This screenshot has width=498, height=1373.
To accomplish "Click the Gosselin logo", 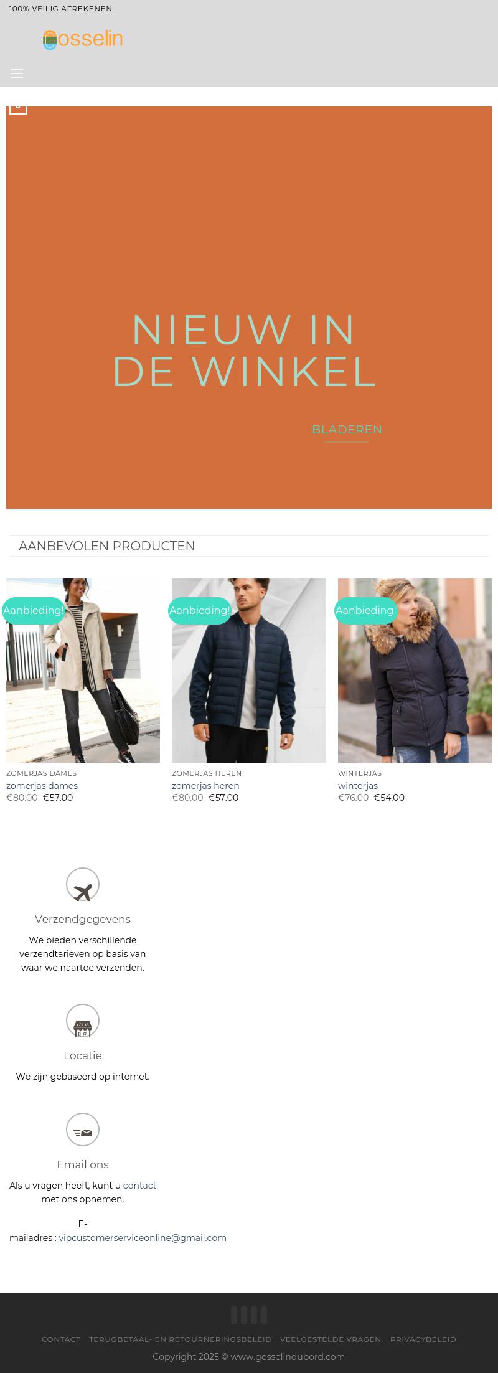I will (83, 39).
